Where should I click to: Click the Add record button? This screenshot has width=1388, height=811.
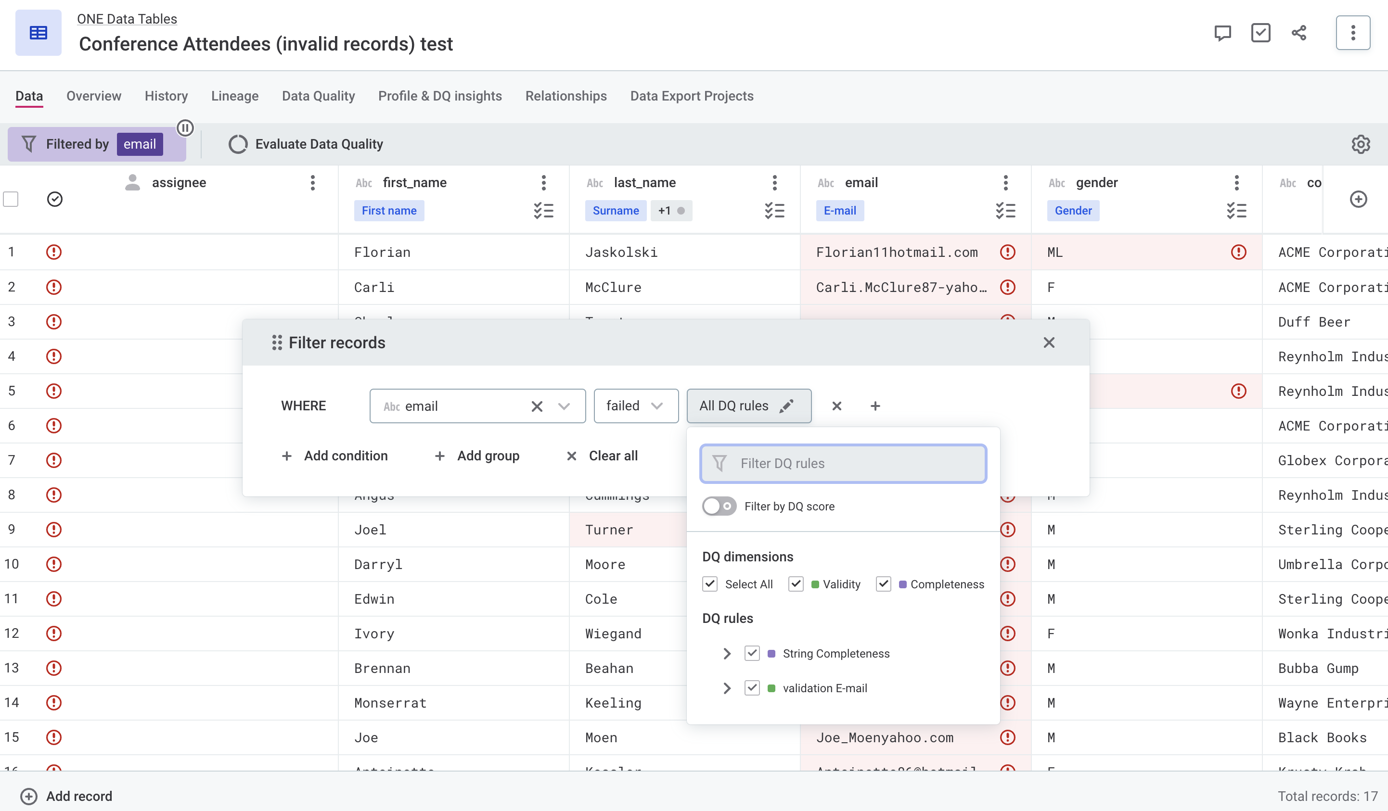[65, 796]
